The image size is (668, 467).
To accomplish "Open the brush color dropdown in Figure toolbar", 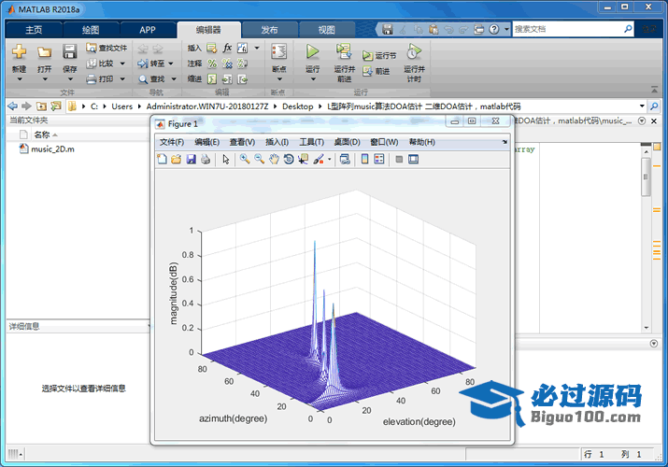I will 329,160.
